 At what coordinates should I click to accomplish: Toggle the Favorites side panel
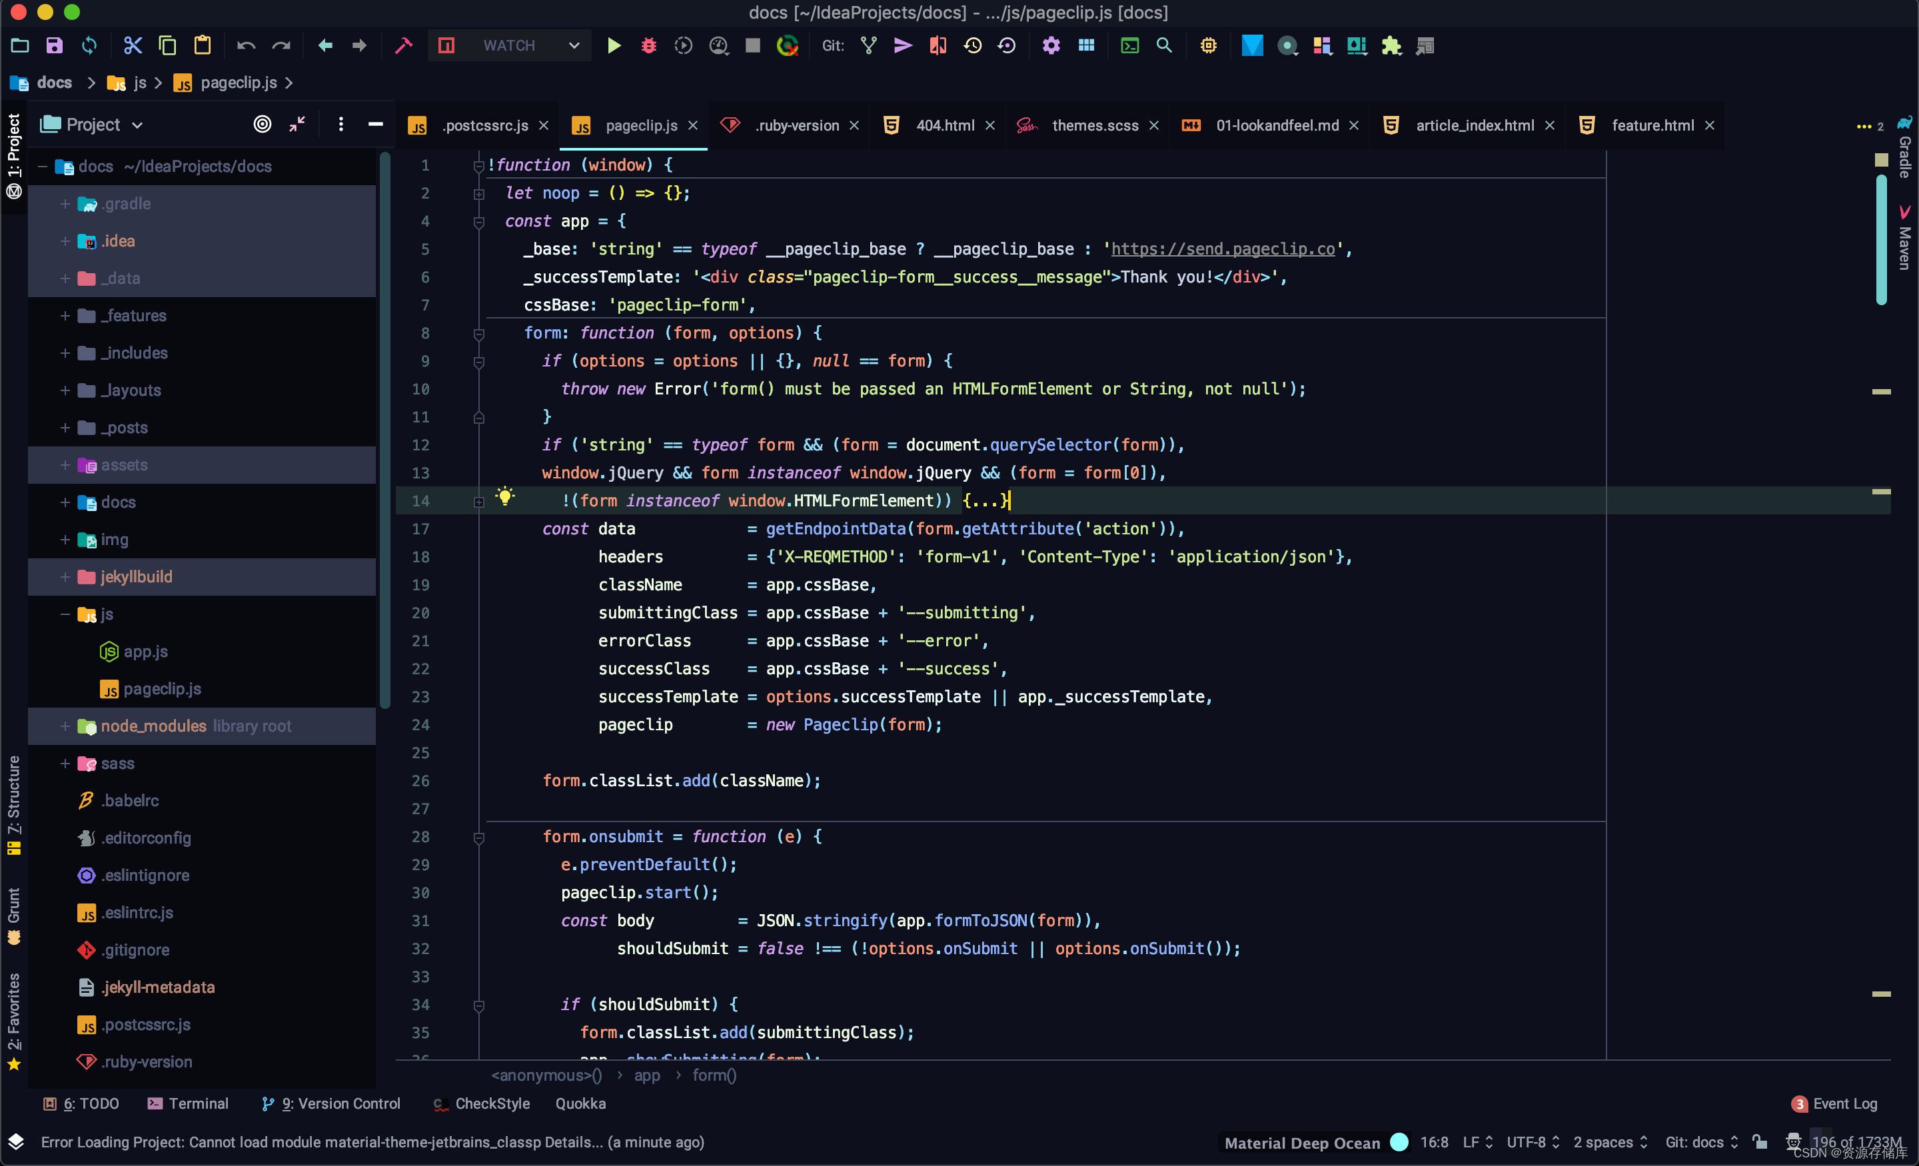(x=14, y=1022)
